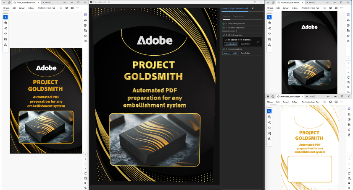Click Create in the normalized Gold.pdf window
Viewport: 353px width, 190px height.
tap(310, 96)
